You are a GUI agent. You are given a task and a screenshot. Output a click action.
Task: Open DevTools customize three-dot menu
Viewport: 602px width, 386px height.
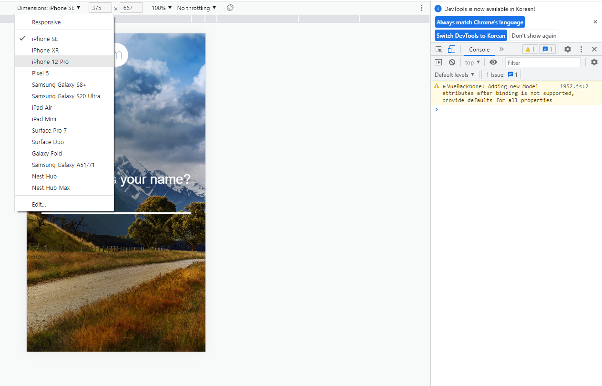(581, 49)
